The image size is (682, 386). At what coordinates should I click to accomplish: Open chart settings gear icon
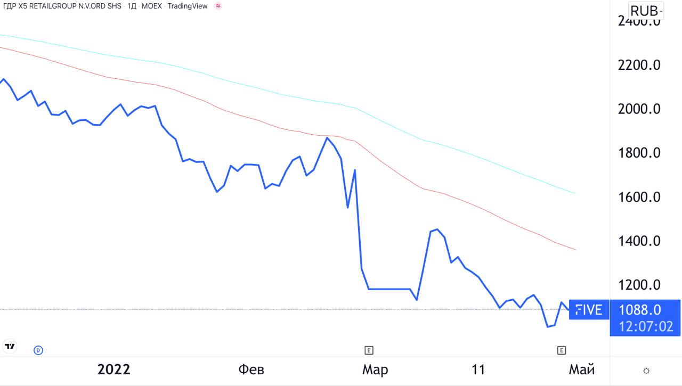[x=646, y=371]
